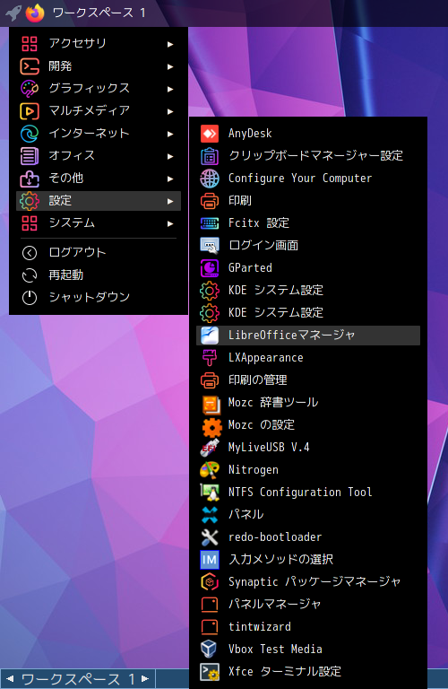Click the LibreOfficeマネージャ icon
This screenshot has width=448, height=689.
[x=210, y=336]
